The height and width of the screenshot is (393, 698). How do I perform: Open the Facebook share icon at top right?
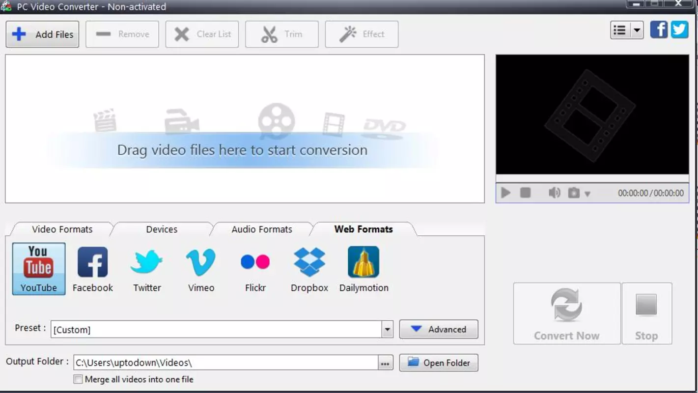point(659,29)
